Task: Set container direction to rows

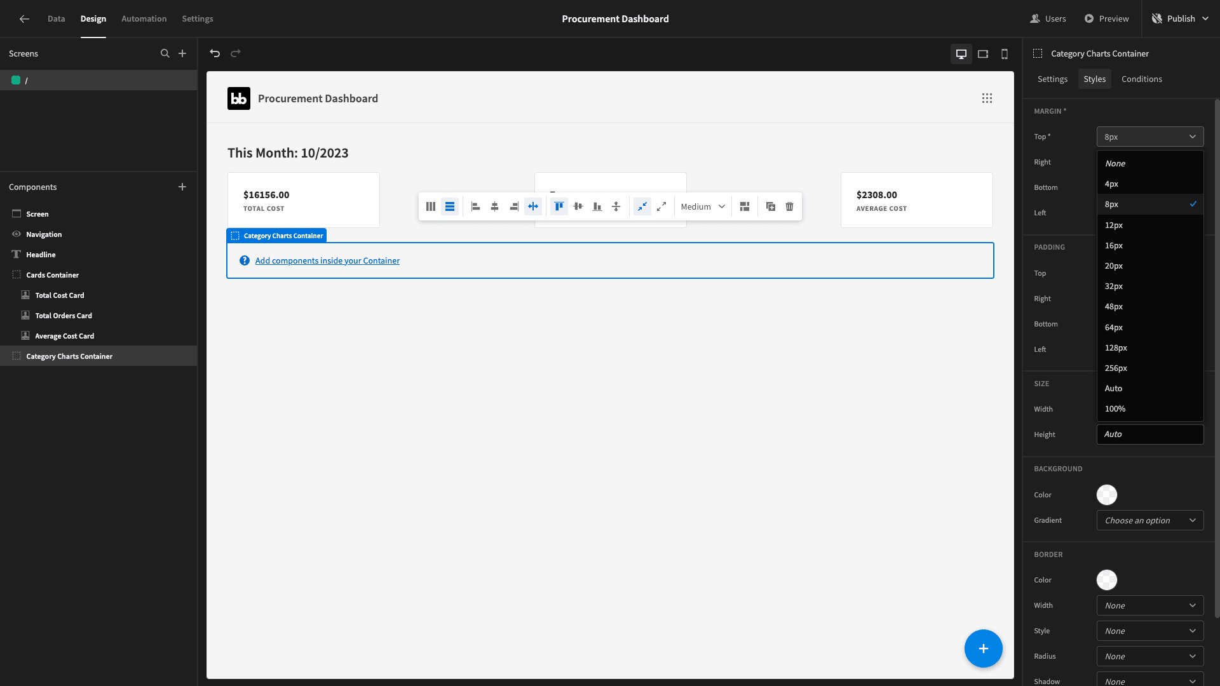Action: (x=450, y=206)
